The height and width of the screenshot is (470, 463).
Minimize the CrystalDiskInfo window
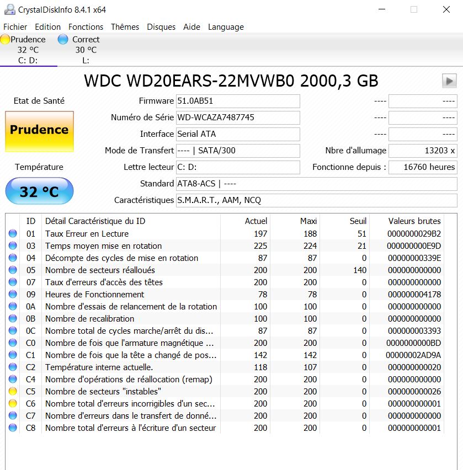(x=382, y=9)
